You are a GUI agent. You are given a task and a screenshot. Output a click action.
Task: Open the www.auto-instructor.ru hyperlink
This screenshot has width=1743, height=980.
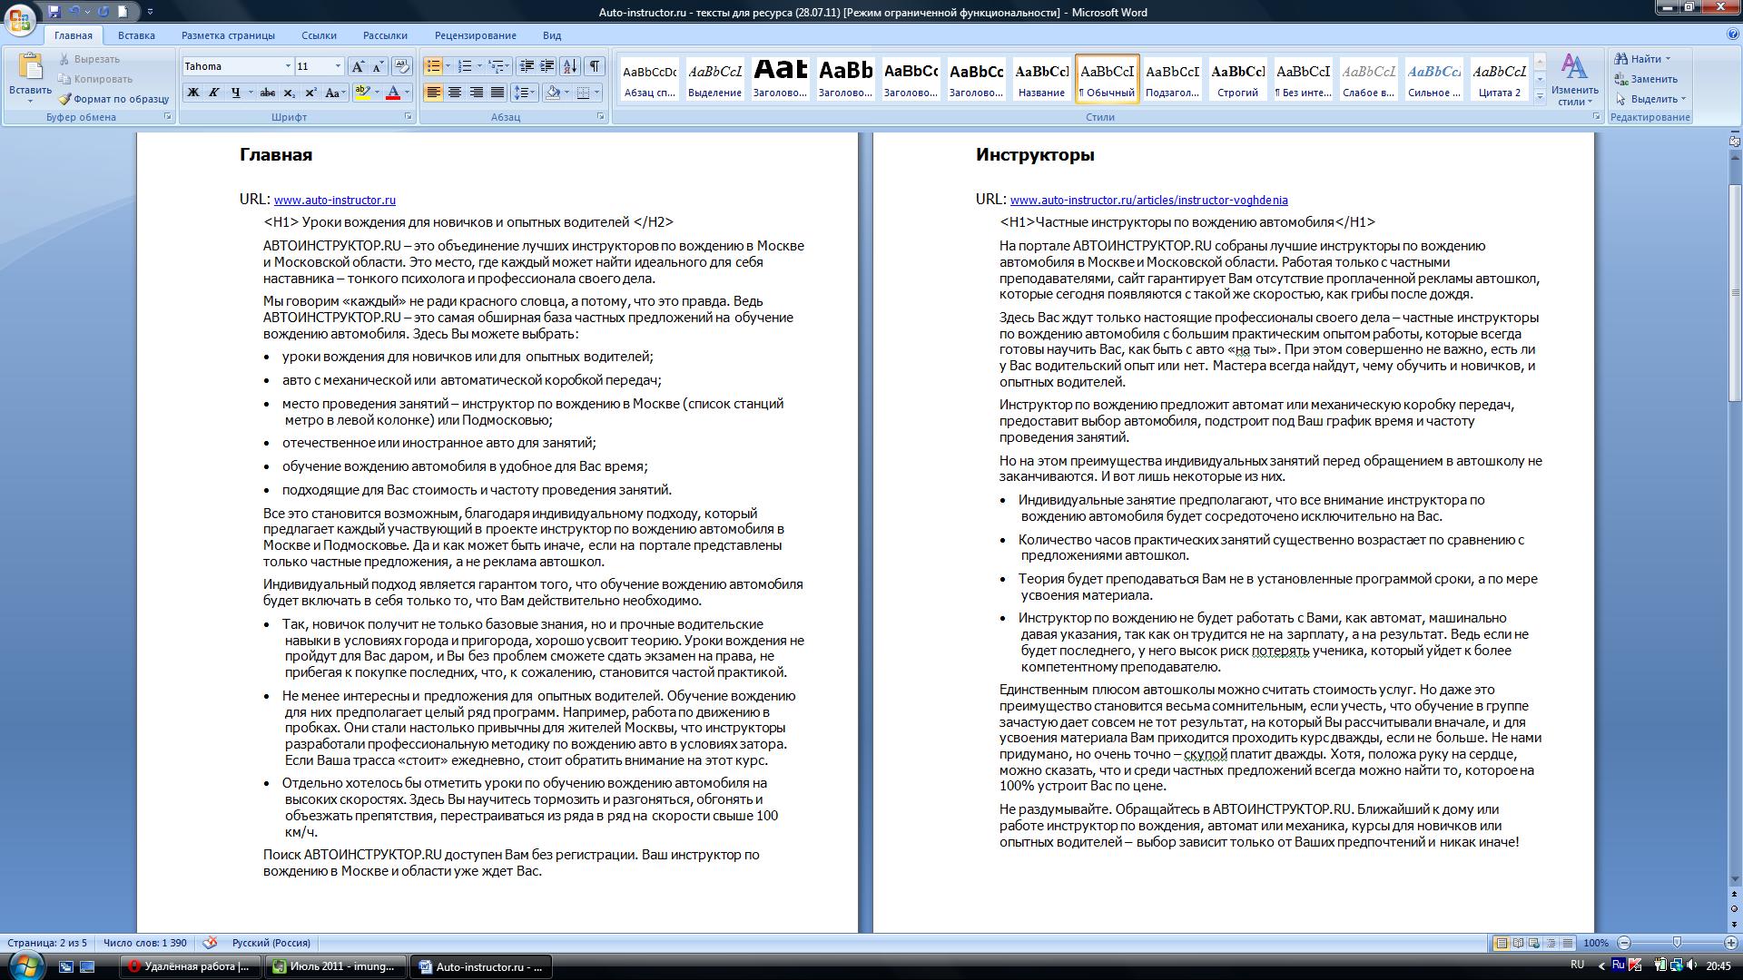[x=334, y=200]
